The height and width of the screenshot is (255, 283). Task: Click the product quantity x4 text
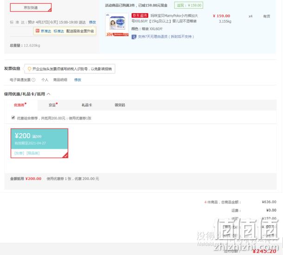251,16
